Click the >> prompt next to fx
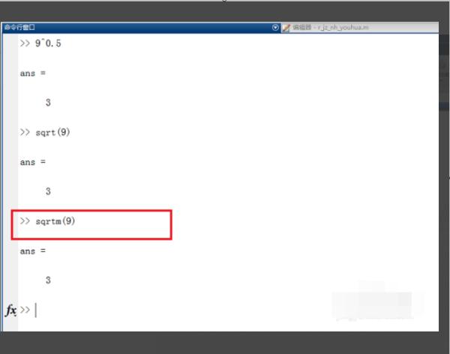 click(x=25, y=310)
